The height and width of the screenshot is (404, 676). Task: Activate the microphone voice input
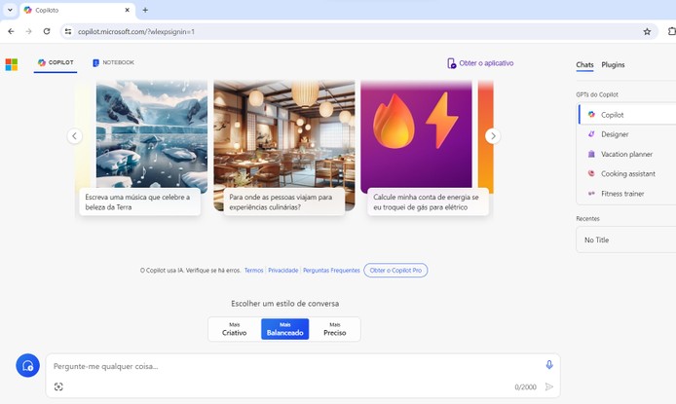[x=548, y=365]
